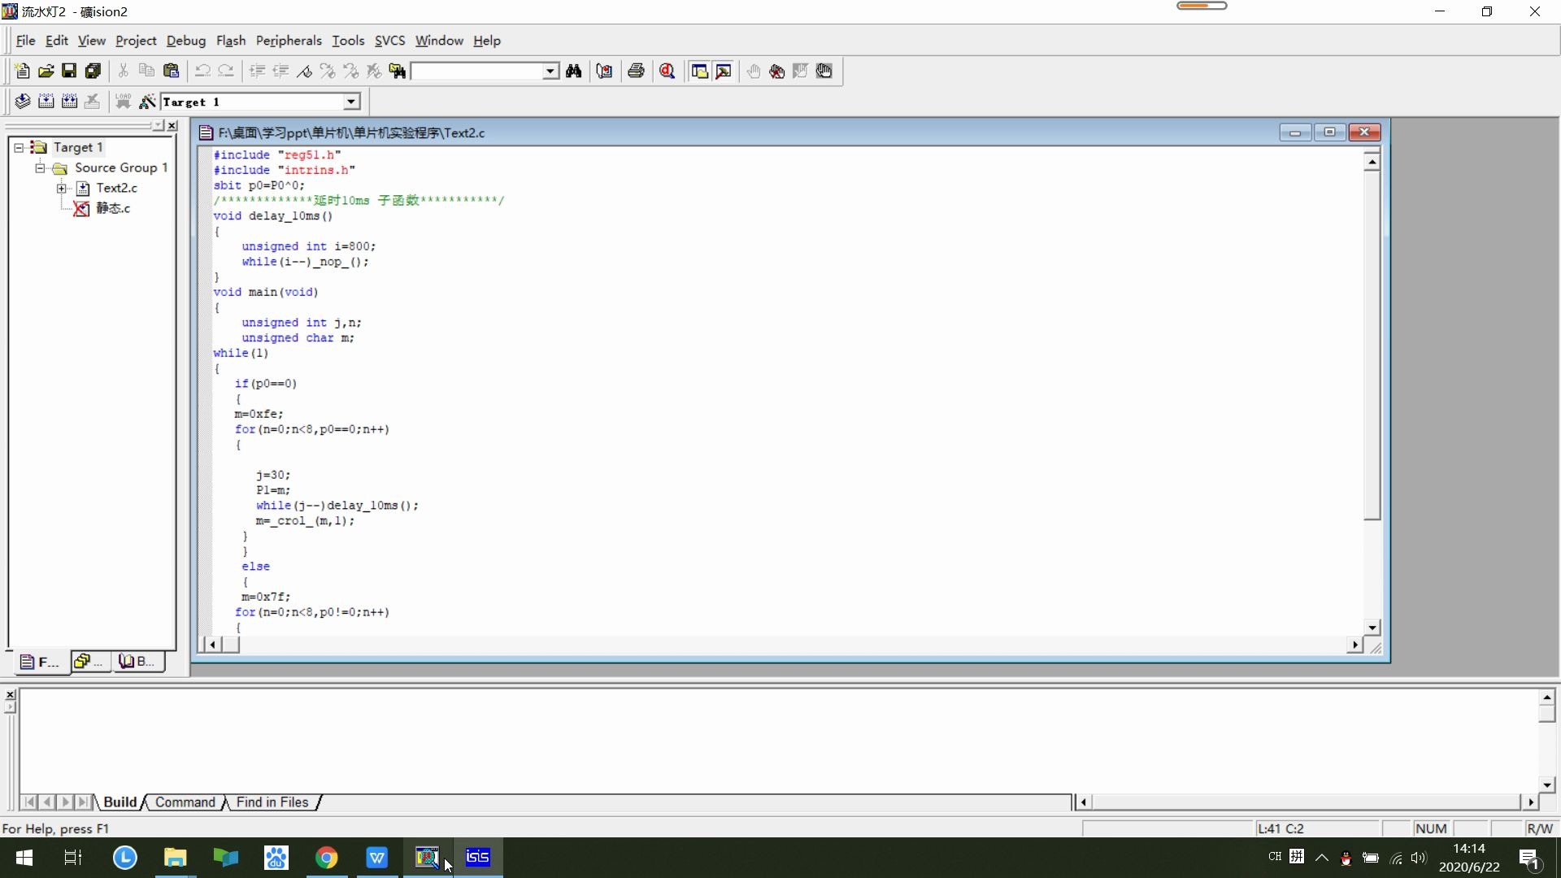Open the File menu
The width and height of the screenshot is (1561, 878).
tap(25, 41)
